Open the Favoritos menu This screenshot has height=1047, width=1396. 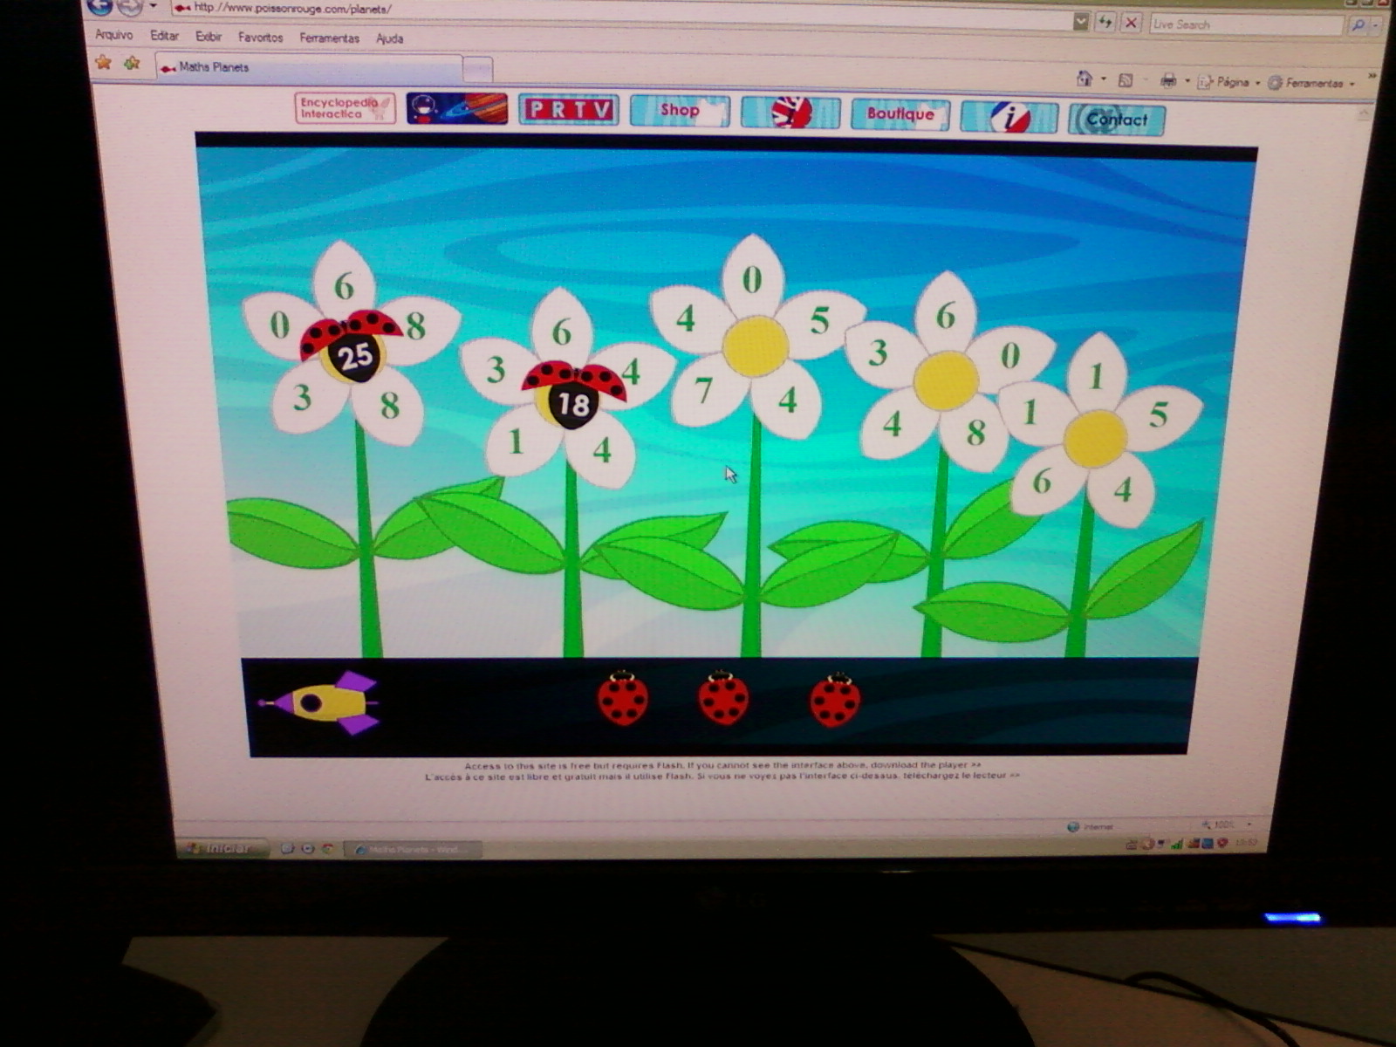tap(261, 38)
